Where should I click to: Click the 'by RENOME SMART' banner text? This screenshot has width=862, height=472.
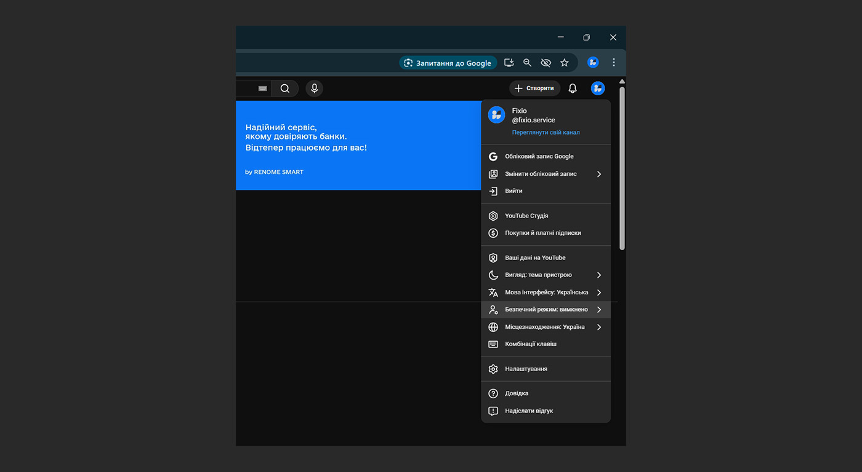pyautogui.click(x=274, y=172)
